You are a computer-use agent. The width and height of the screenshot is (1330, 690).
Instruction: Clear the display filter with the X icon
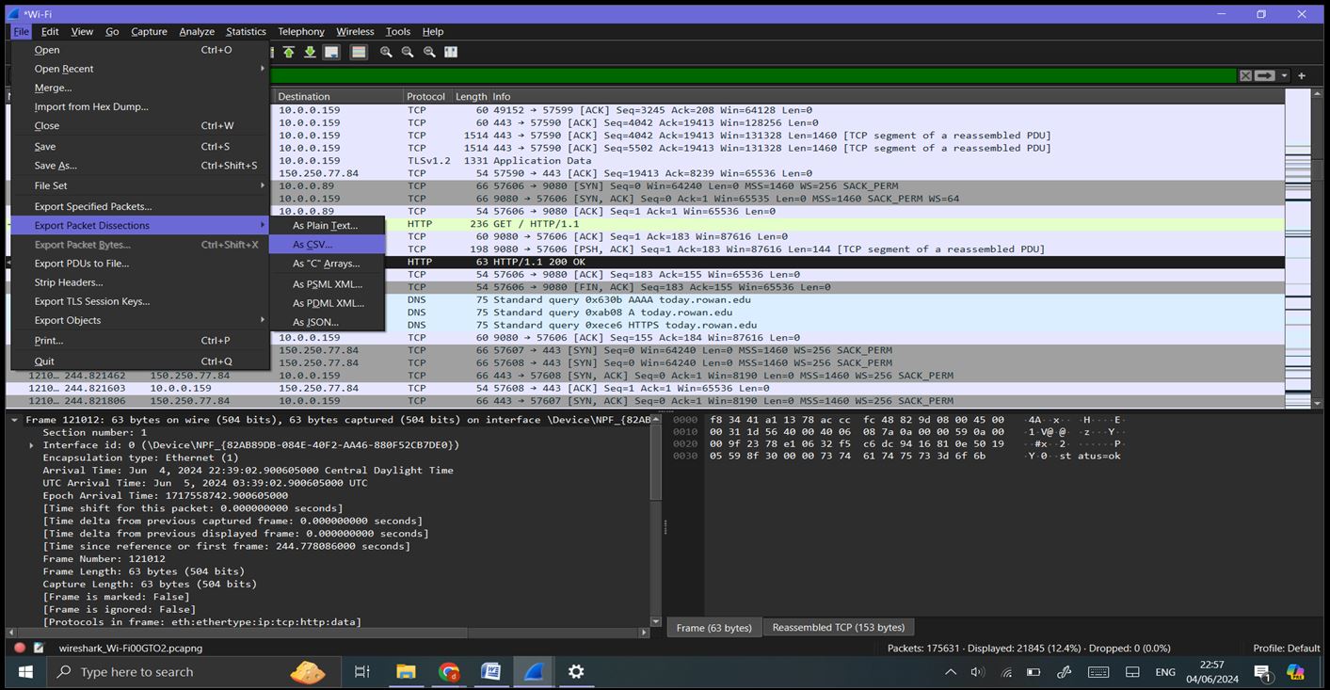[1245, 75]
